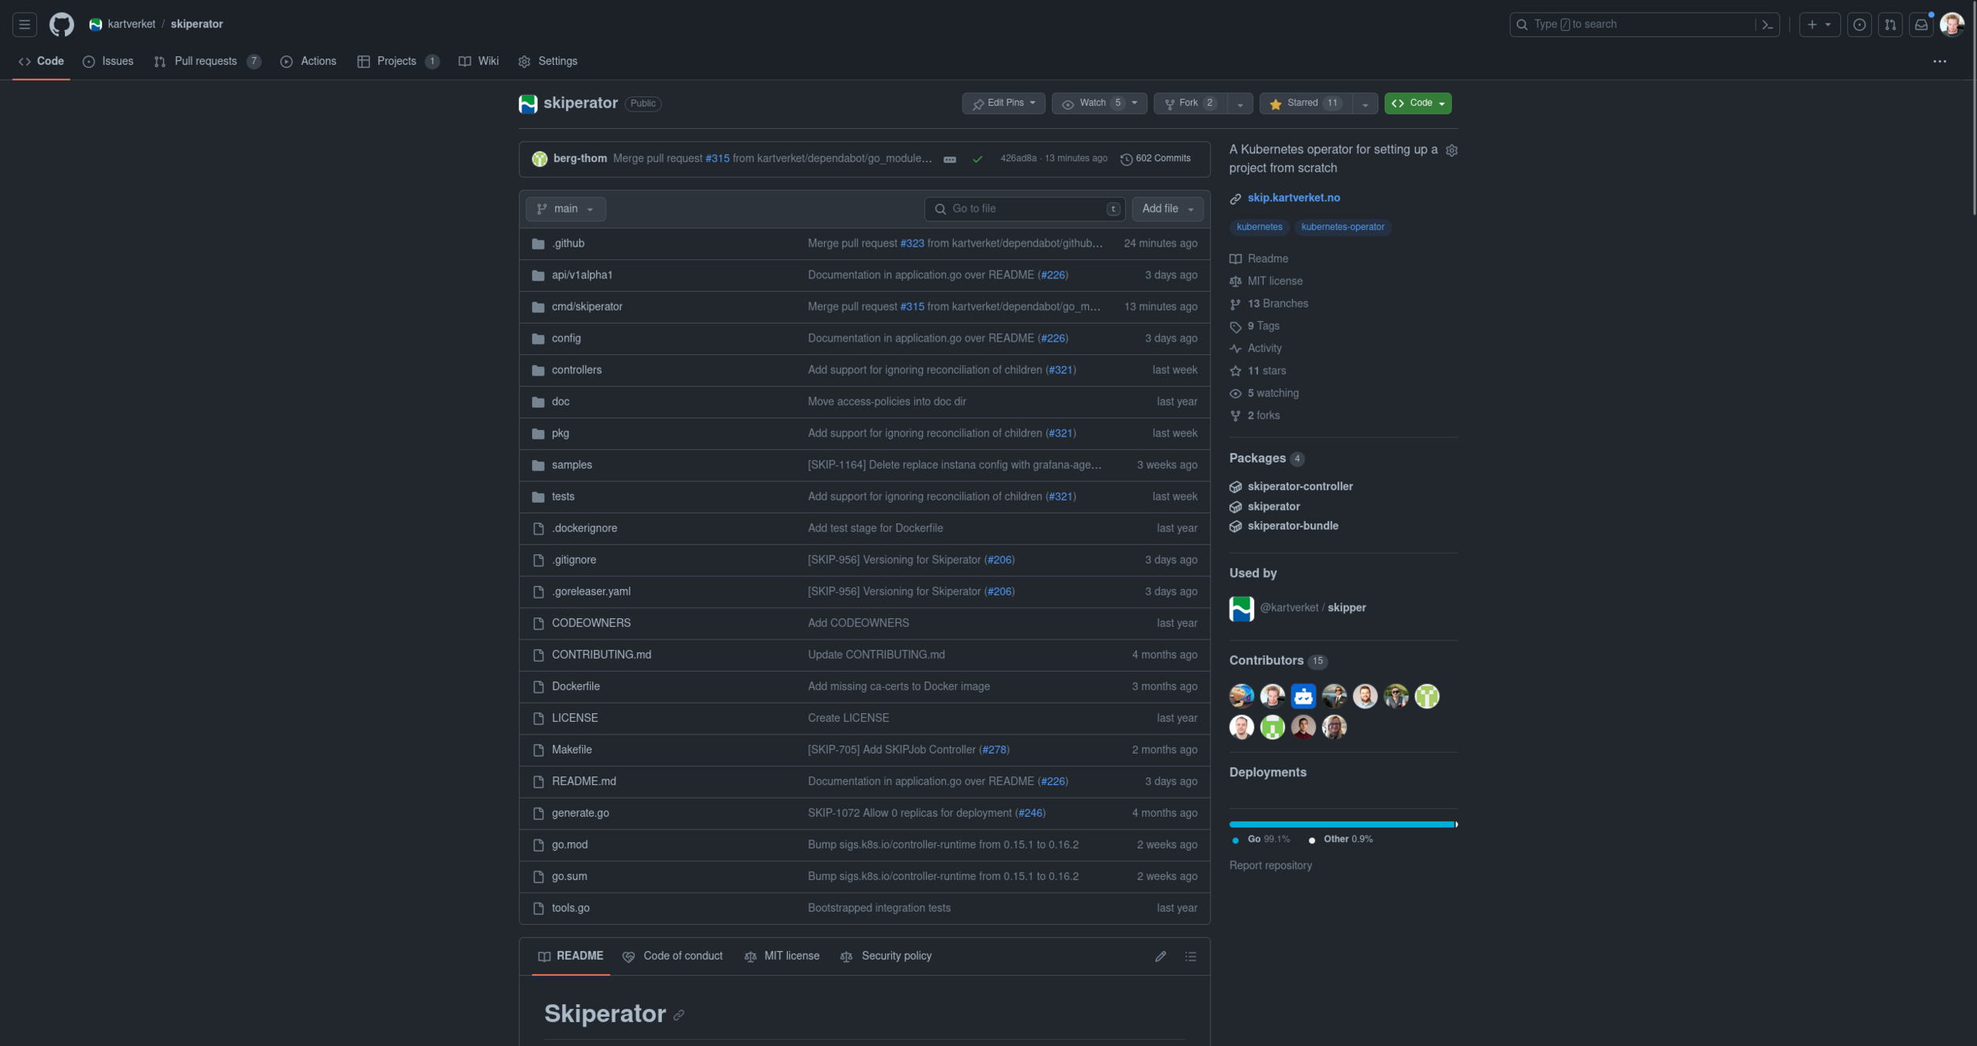
Task: Expand the commit message ellipsis
Action: 950,160
